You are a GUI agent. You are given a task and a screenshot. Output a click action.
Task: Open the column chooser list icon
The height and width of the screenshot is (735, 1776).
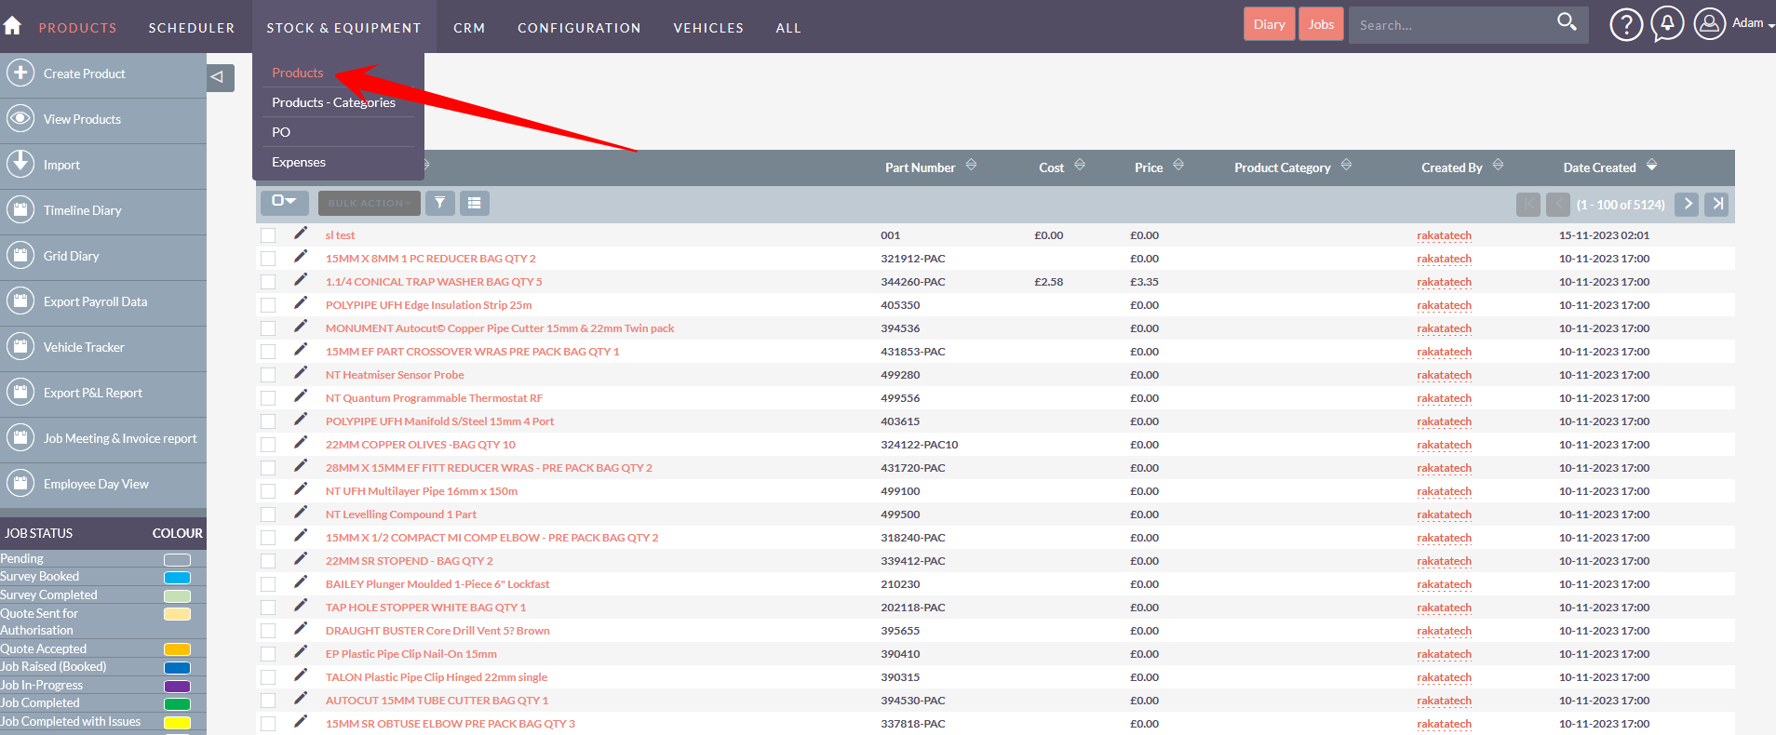475,203
